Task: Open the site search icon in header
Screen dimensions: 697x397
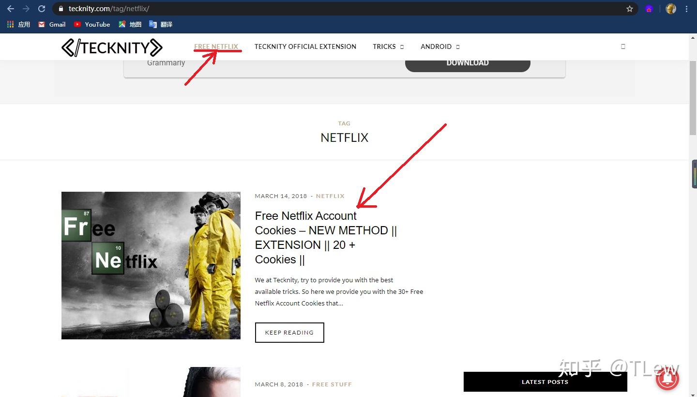Action: click(623, 46)
